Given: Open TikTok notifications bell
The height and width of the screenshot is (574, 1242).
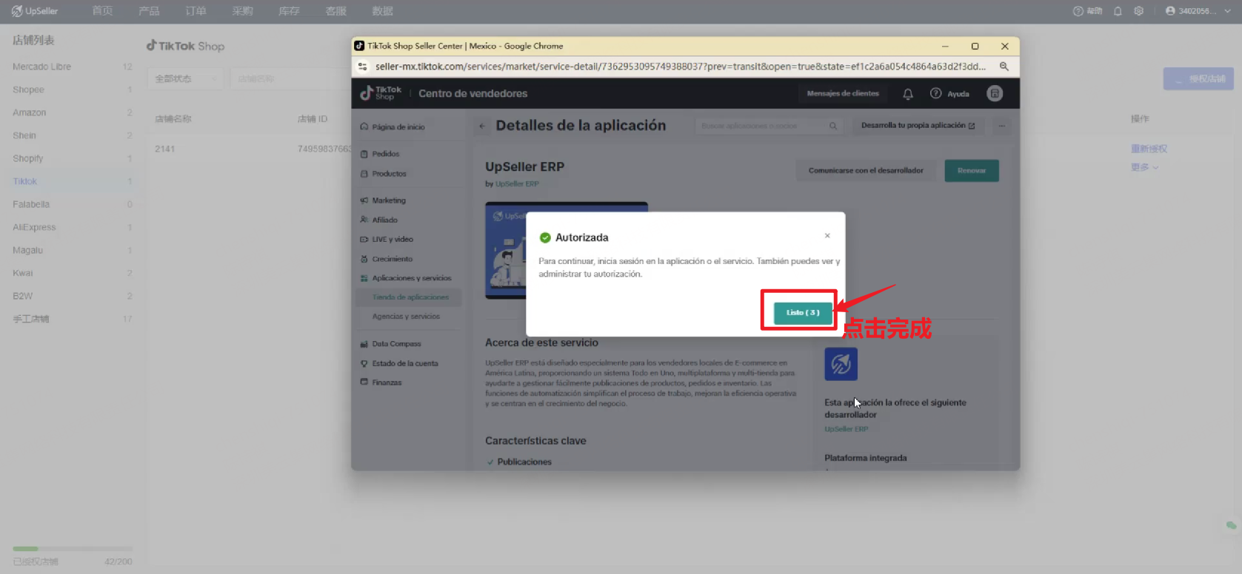Looking at the screenshot, I should click(x=908, y=94).
